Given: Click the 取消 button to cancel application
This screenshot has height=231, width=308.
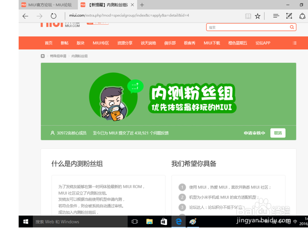Looking at the screenshot, I should click(x=278, y=133).
